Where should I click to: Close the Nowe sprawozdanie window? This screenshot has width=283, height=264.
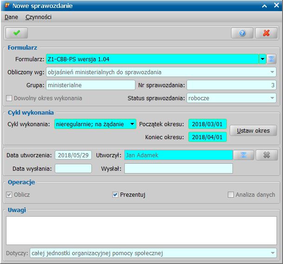point(277,5)
